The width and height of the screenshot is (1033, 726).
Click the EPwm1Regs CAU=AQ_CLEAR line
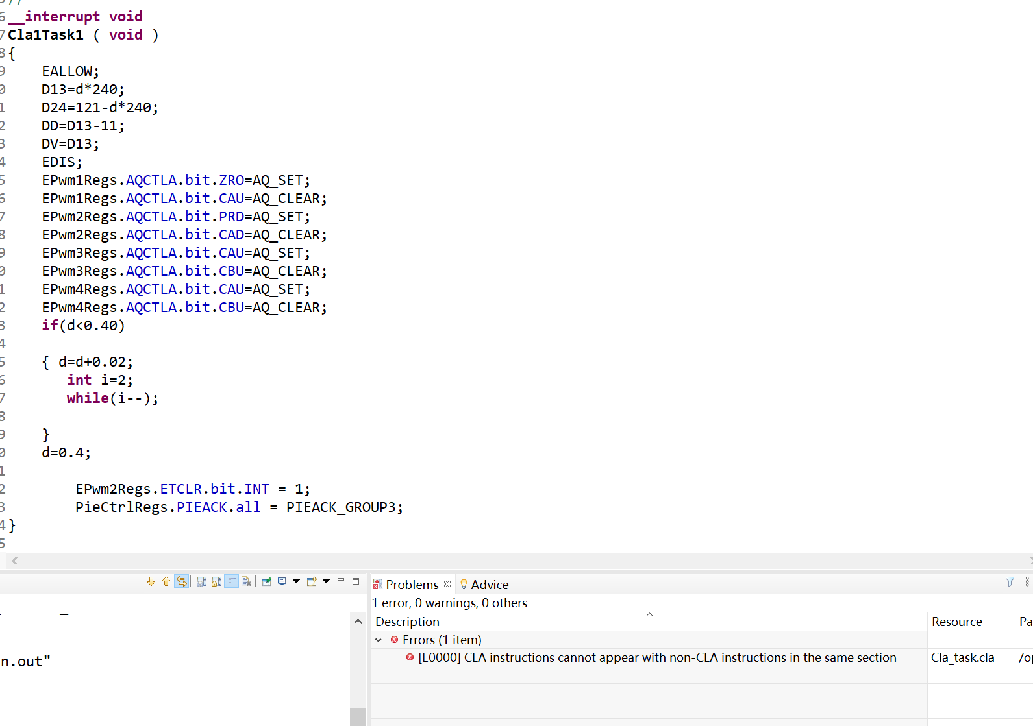coord(184,199)
